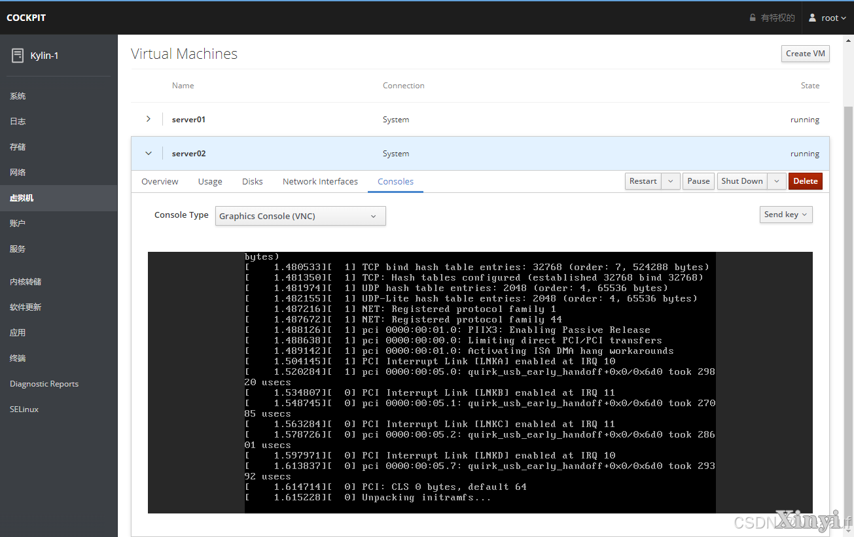Switch to the Overview tab
The width and height of the screenshot is (854, 537).
160,181
